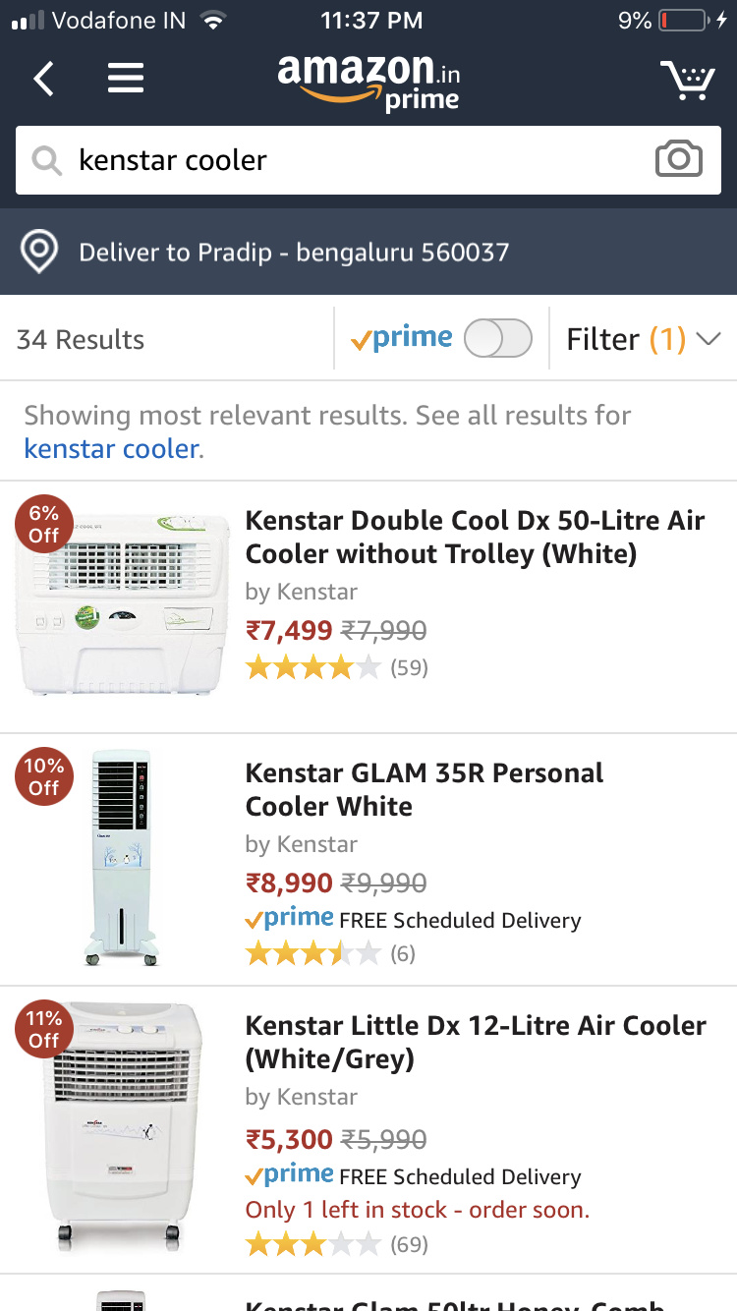View the 59 star ratings
The image size is (737, 1311).
coord(336,668)
